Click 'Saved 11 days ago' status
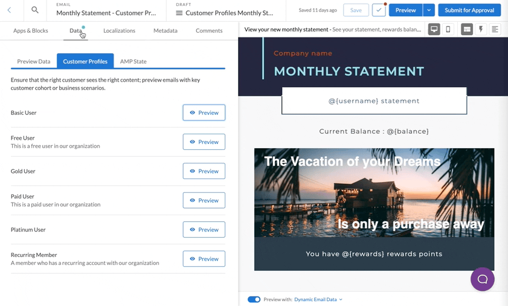Viewport: 508px width, 306px height. [x=318, y=10]
